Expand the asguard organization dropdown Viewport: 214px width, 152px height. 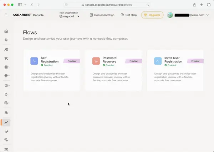(x=78, y=16)
